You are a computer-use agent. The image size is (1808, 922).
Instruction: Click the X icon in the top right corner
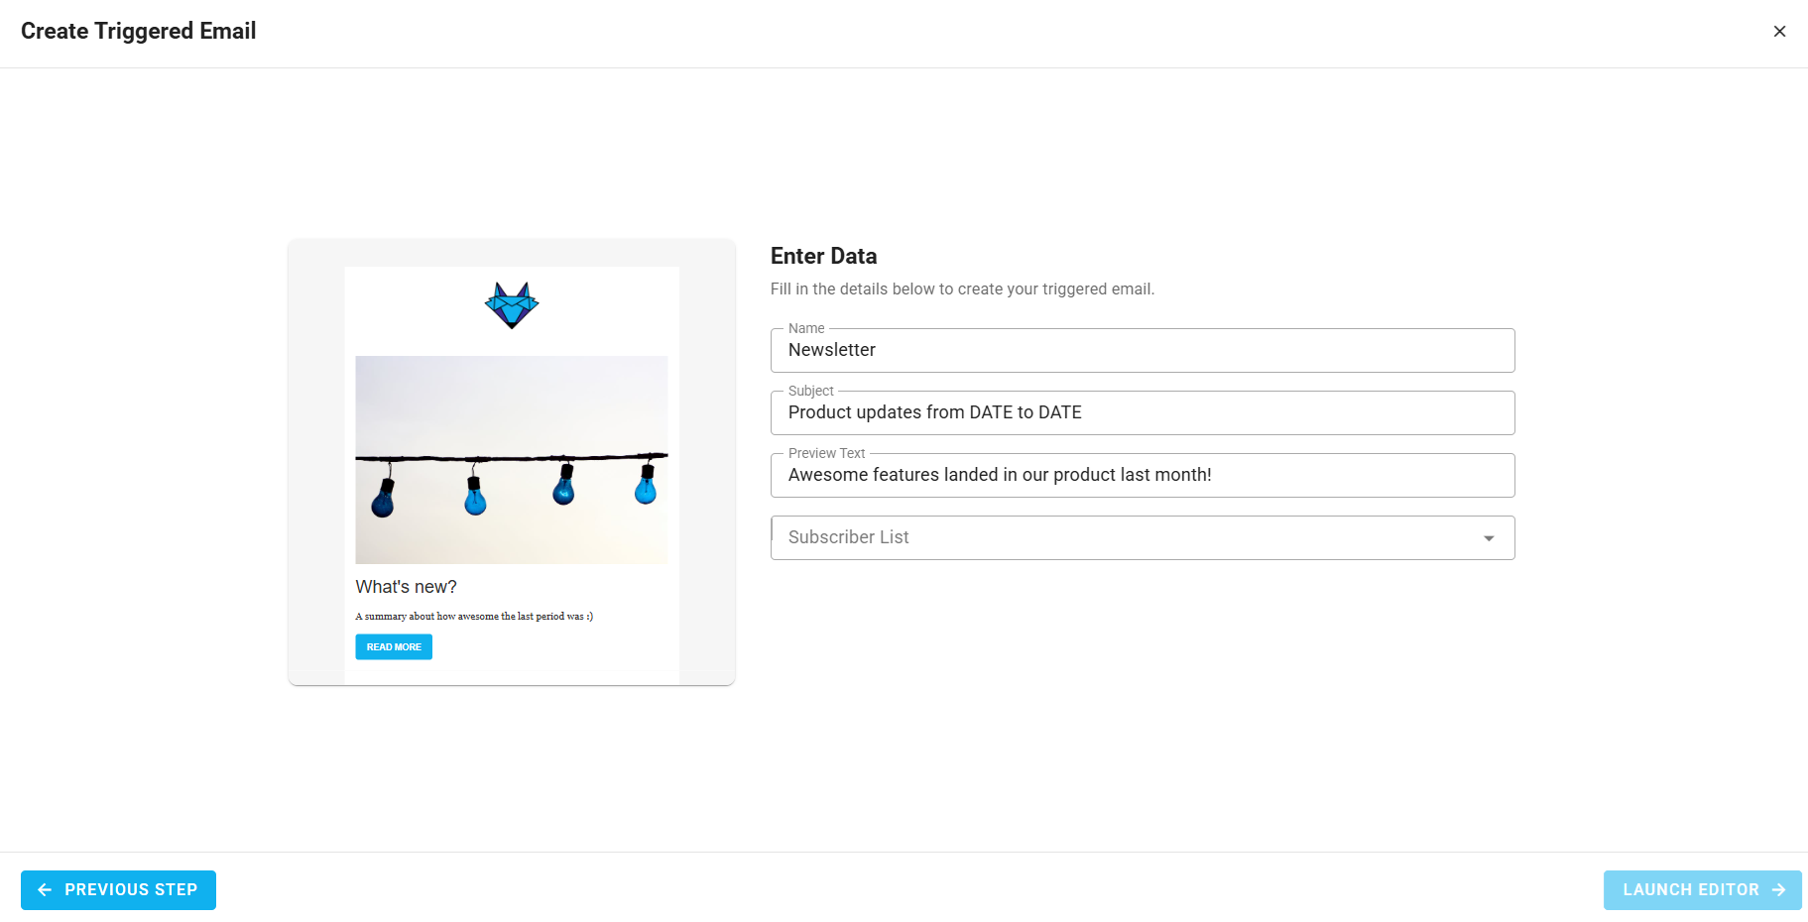coord(1779,31)
